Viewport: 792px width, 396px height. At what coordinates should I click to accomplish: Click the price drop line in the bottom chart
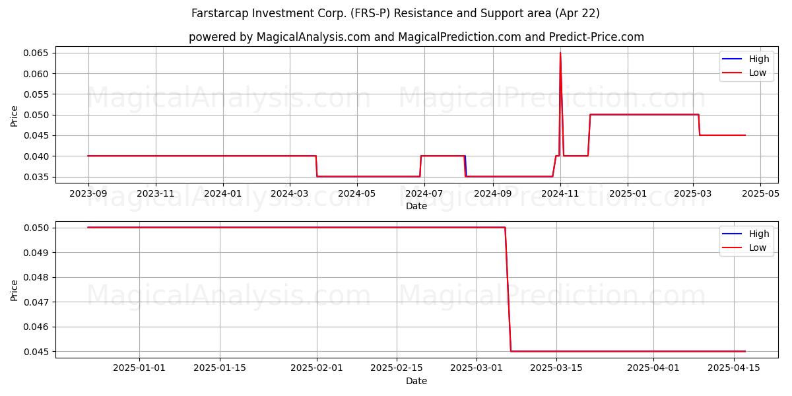click(x=508, y=289)
